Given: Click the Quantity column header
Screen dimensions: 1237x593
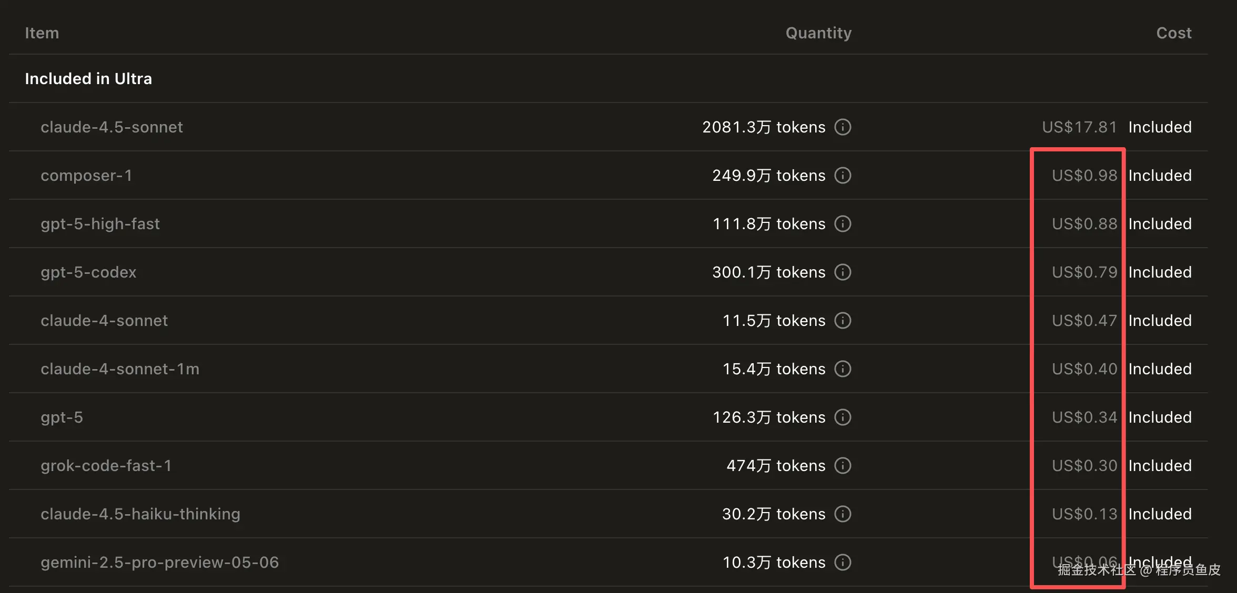Looking at the screenshot, I should pos(818,33).
